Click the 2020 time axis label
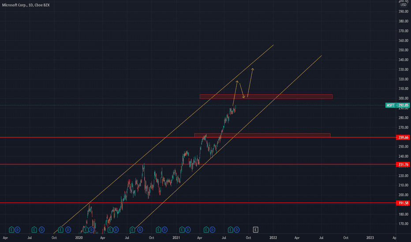The width and height of the screenshot is (411, 242). click(x=78, y=238)
